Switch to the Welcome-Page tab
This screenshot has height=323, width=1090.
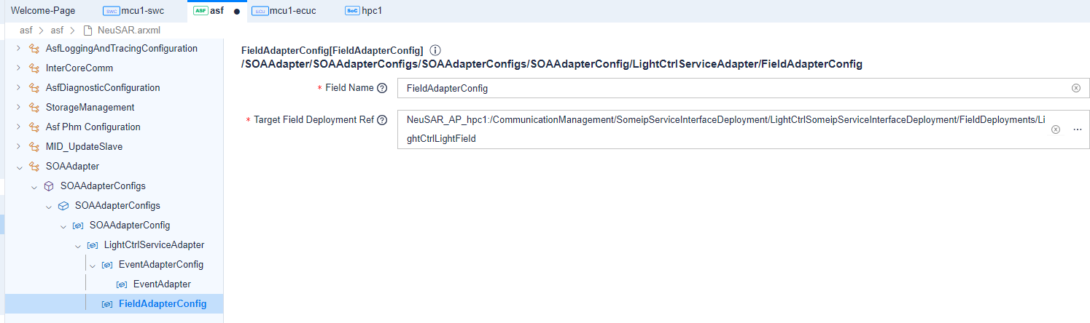click(x=43, y=11)
